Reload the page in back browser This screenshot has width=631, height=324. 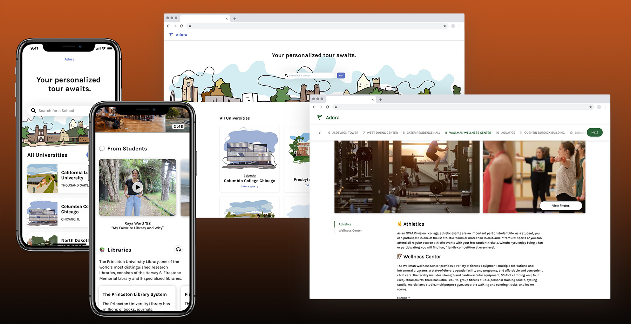click(x=182, y=26)
